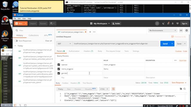191x107 pixels.
Task: Launch ExamView Player from the desktop
Action: (x=5, y=36)
